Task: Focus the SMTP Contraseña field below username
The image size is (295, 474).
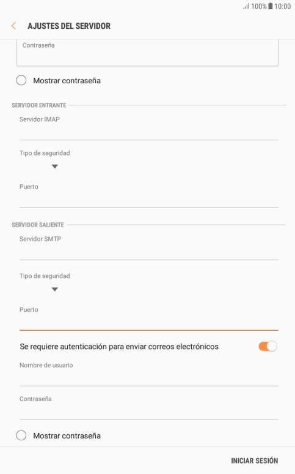Action: coord(148,412)
